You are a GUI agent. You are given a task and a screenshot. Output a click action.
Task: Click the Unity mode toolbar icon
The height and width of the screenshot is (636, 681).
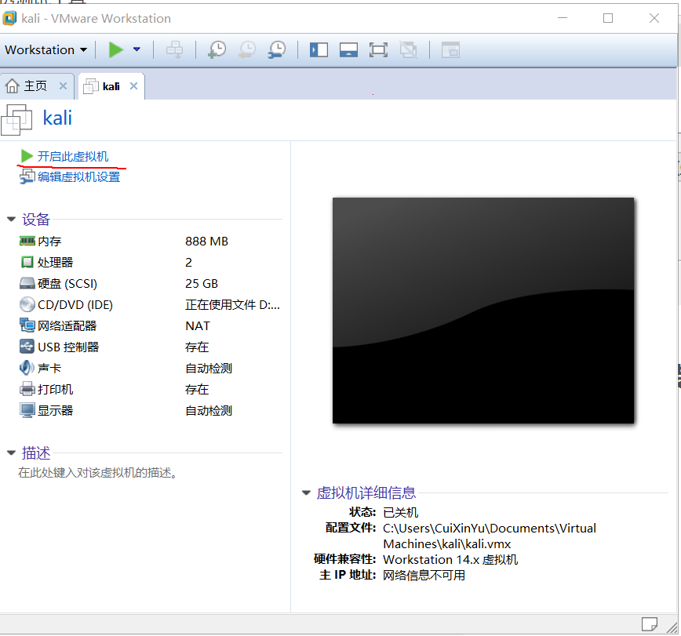coord(408,50)
